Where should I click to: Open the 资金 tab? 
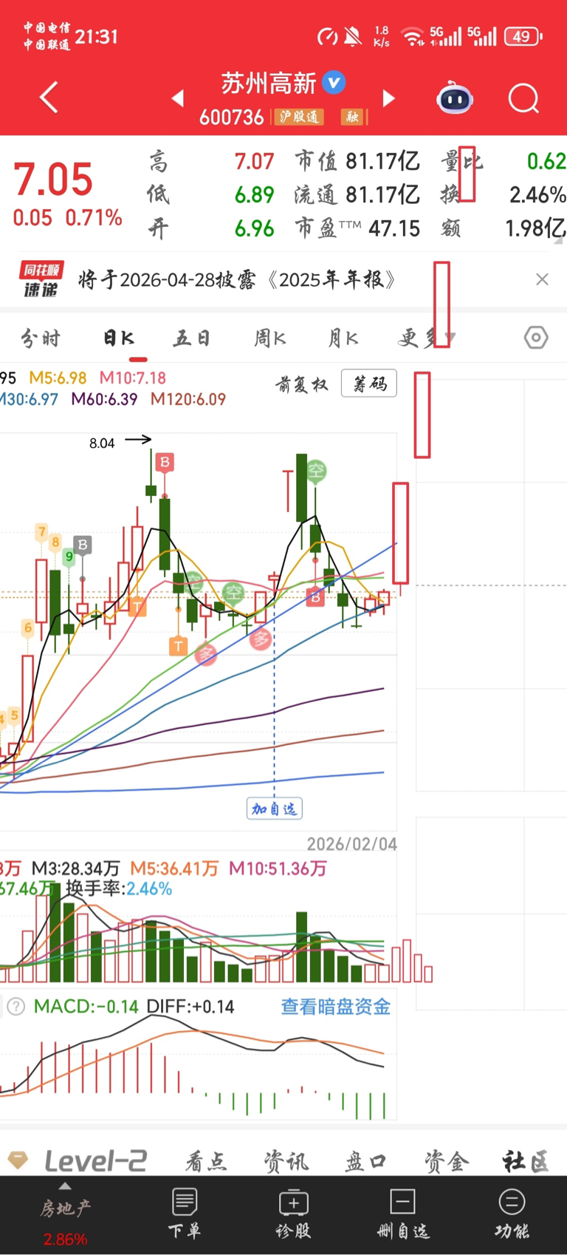[447, 1162]
